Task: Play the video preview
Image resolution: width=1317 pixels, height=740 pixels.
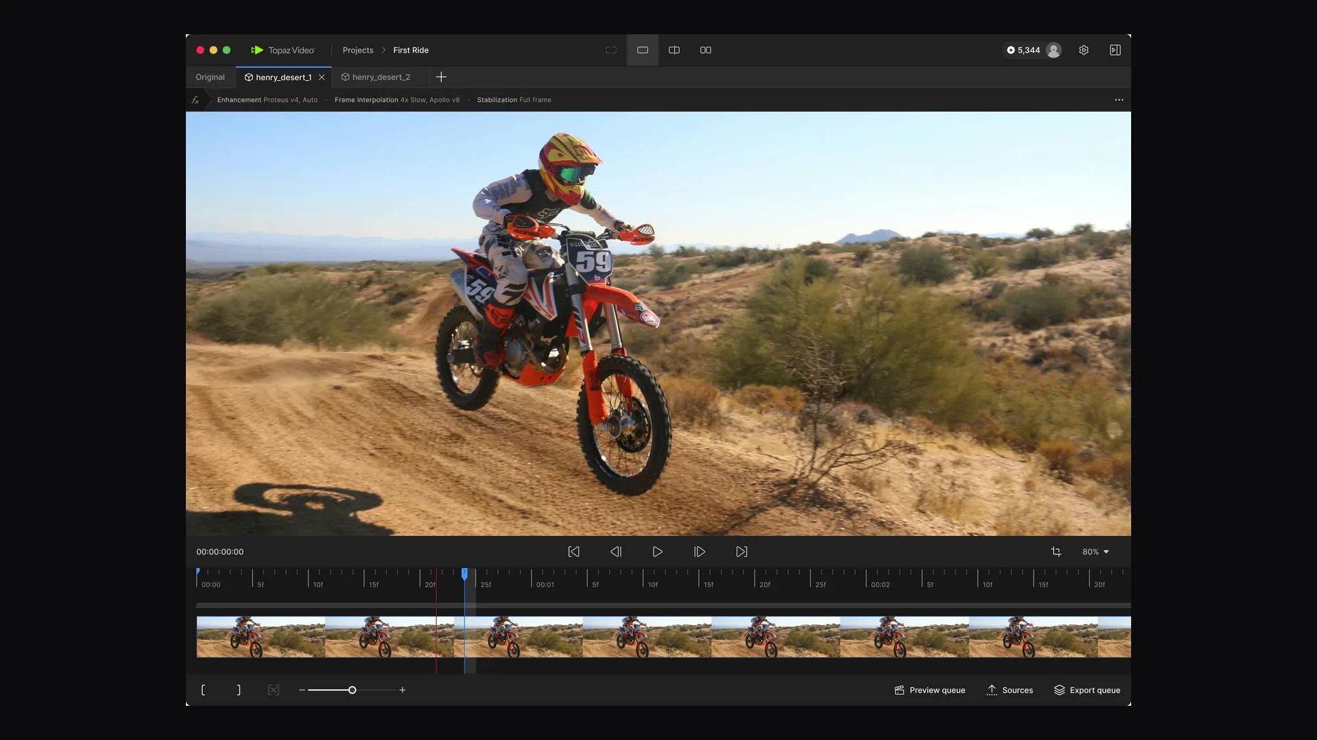Action: 657,552
